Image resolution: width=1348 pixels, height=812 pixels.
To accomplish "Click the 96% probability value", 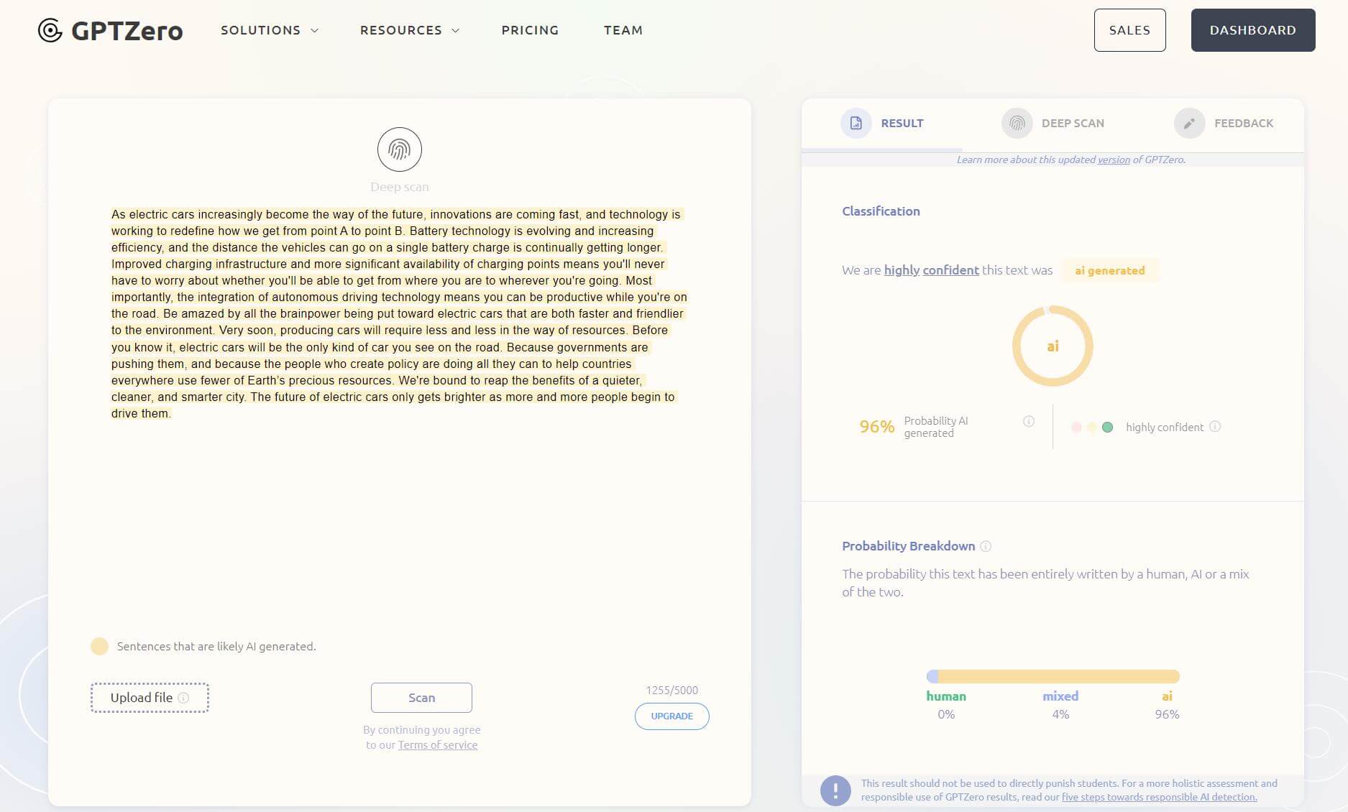I will pyautogui.click(x=877, y=427).
